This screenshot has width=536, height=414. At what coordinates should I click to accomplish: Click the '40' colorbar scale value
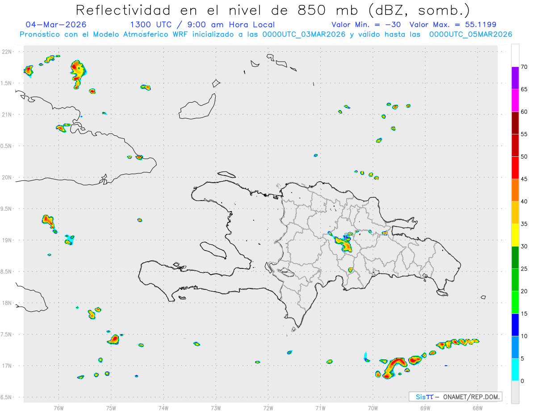click(x=524, y=201)
